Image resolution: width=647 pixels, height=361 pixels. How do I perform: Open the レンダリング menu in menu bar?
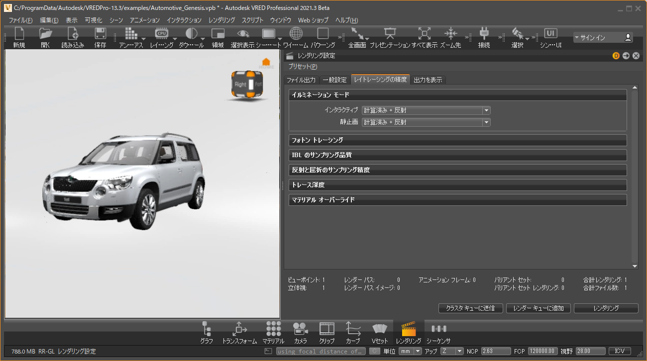(222, 20)
